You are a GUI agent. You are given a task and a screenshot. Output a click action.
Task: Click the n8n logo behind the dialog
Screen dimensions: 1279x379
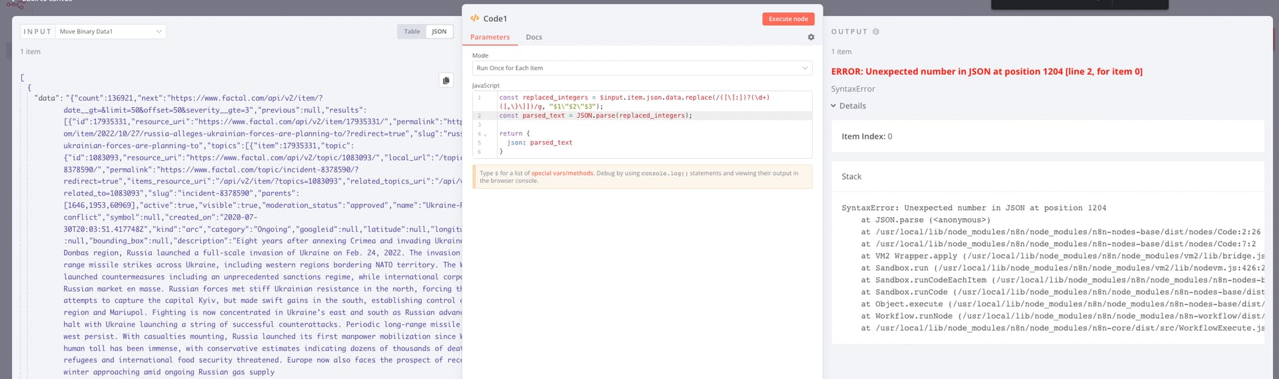(x=15, y=4)
